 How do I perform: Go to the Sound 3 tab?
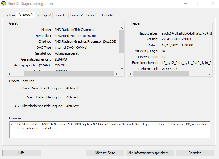click(92, 15)
